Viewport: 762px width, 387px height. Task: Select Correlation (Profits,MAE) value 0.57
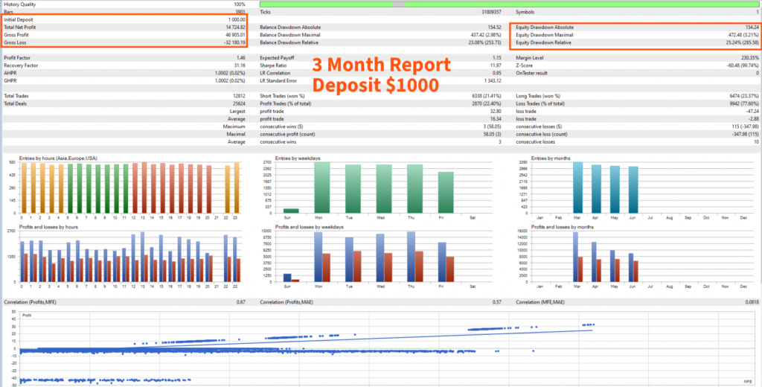(498, 302)
